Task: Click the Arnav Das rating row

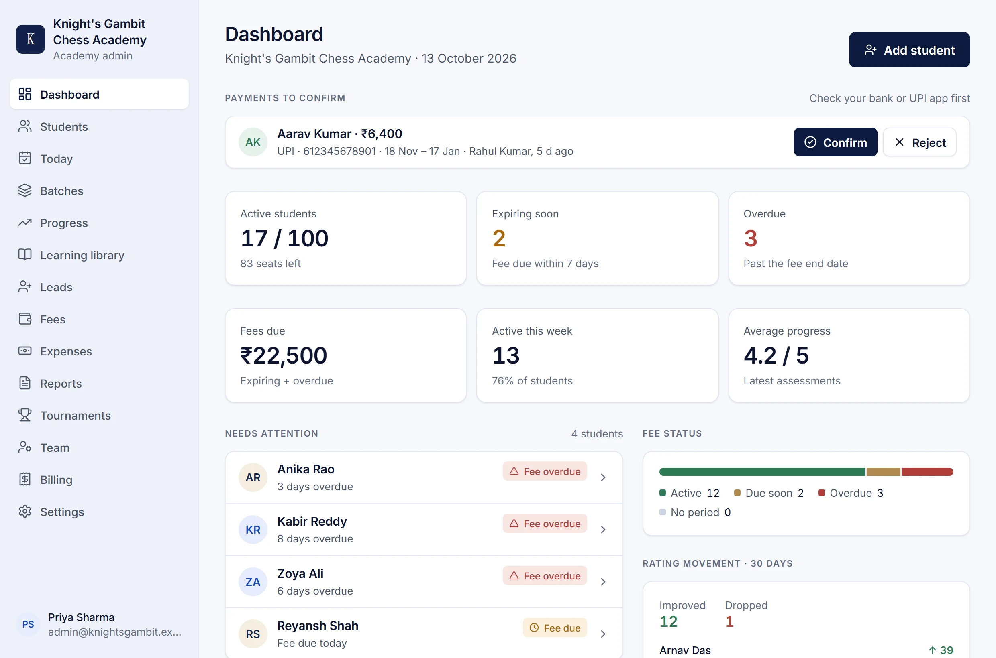Action: [806, 650]
